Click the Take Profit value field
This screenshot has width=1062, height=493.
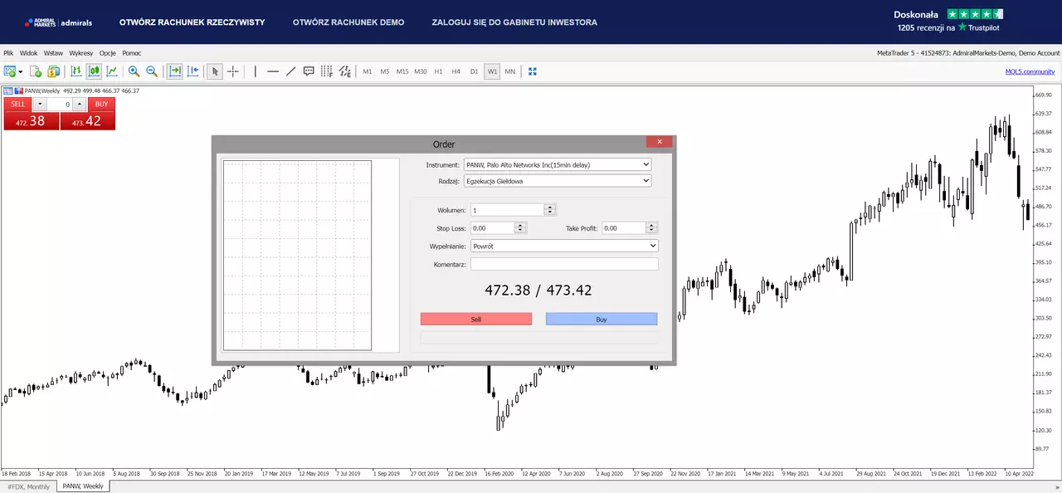click(x=624, y=227)
